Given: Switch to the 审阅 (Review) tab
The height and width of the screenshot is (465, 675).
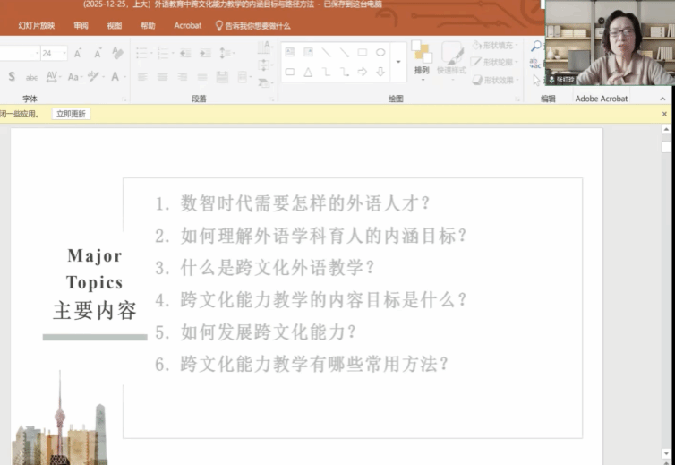Looking at the screenshot, I should 81,26.
